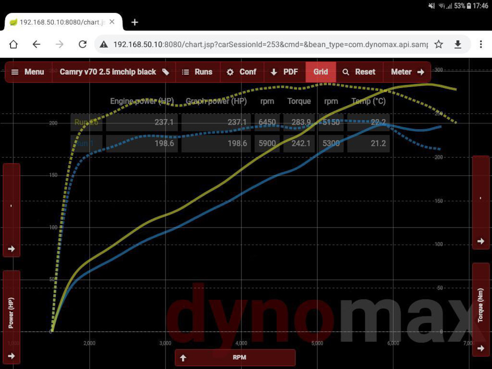Click Run 26 engine power 237.1

(x=142, y=122)
